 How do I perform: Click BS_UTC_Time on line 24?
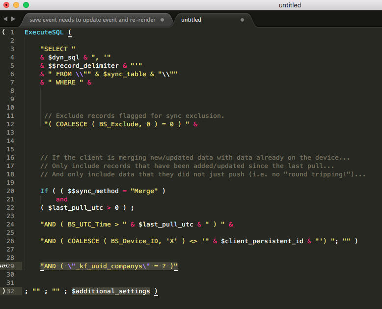point(89,224)
